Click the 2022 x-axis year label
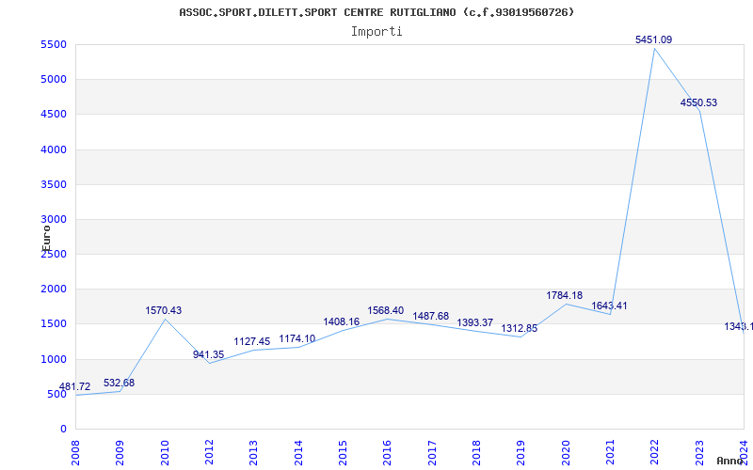The image size is (753, 470). (654, 453)
